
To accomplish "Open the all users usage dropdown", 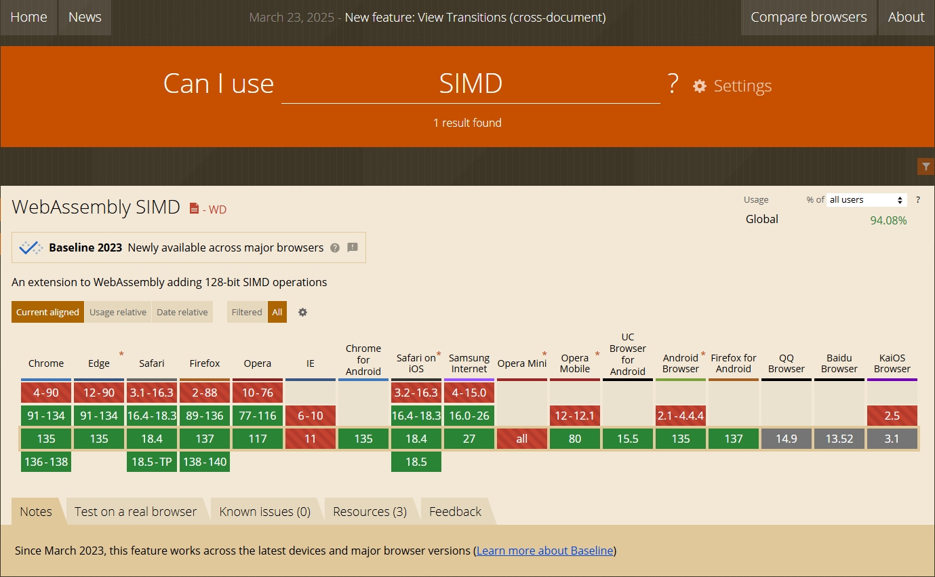I will 867,200.
